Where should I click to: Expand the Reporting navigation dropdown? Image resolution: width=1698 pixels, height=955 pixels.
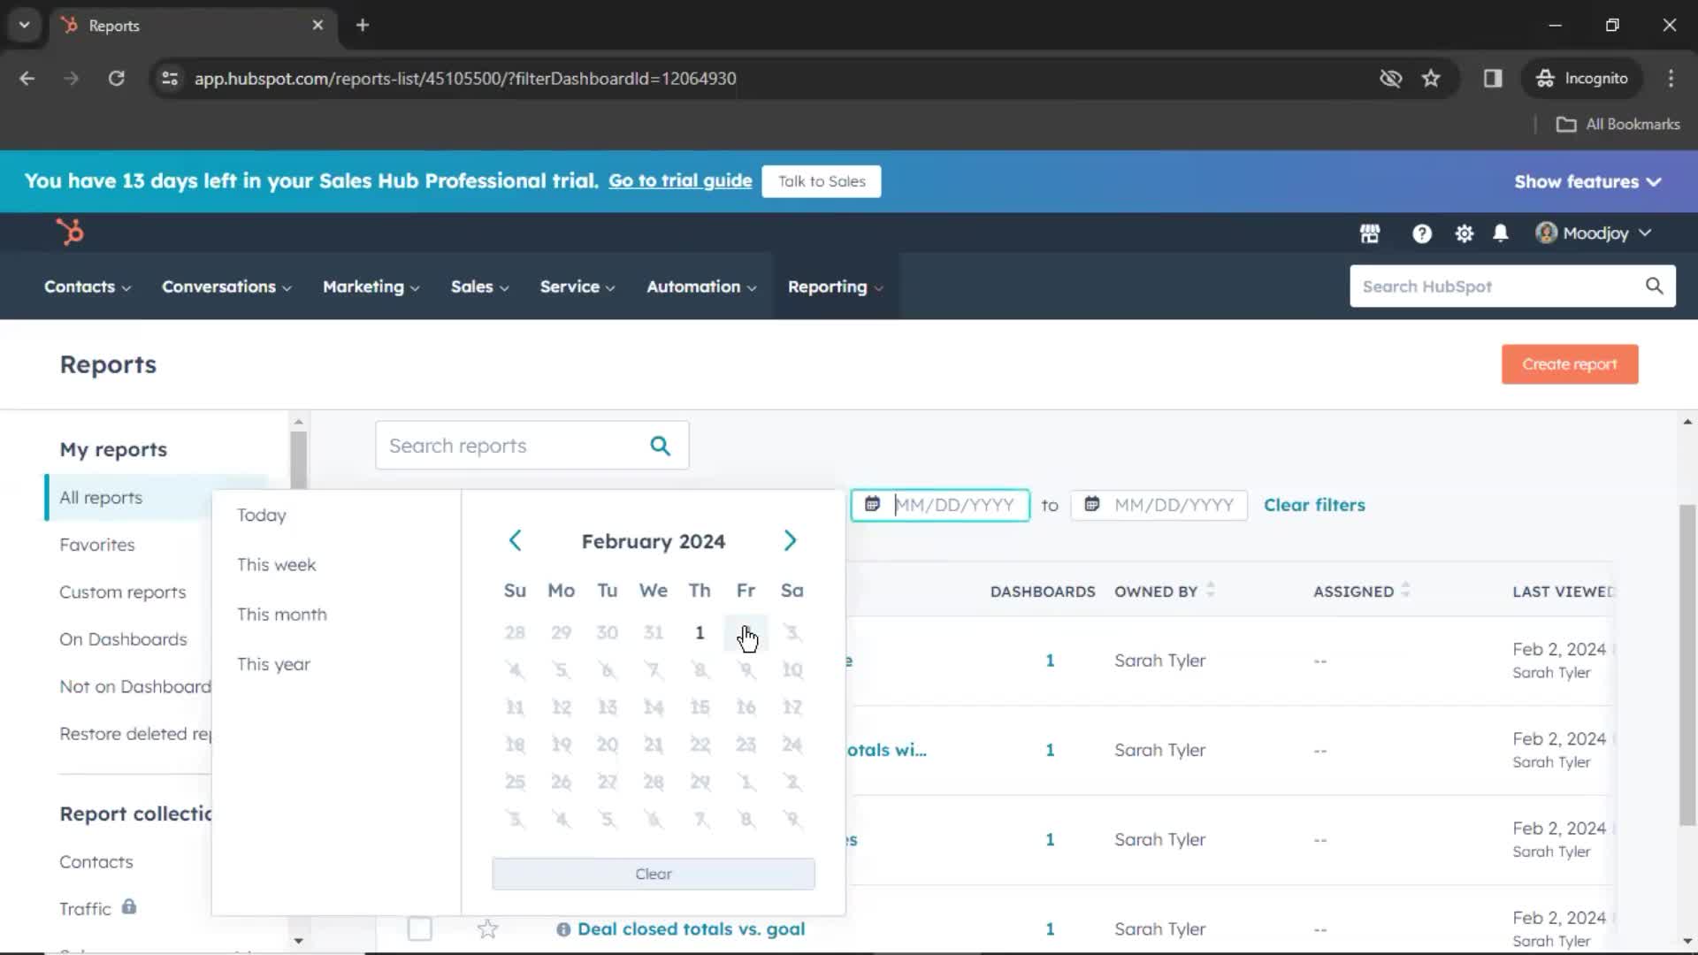tap(835, 286)
